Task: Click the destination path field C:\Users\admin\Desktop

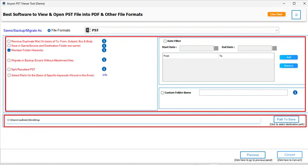Action: click(x=133, y=120)
